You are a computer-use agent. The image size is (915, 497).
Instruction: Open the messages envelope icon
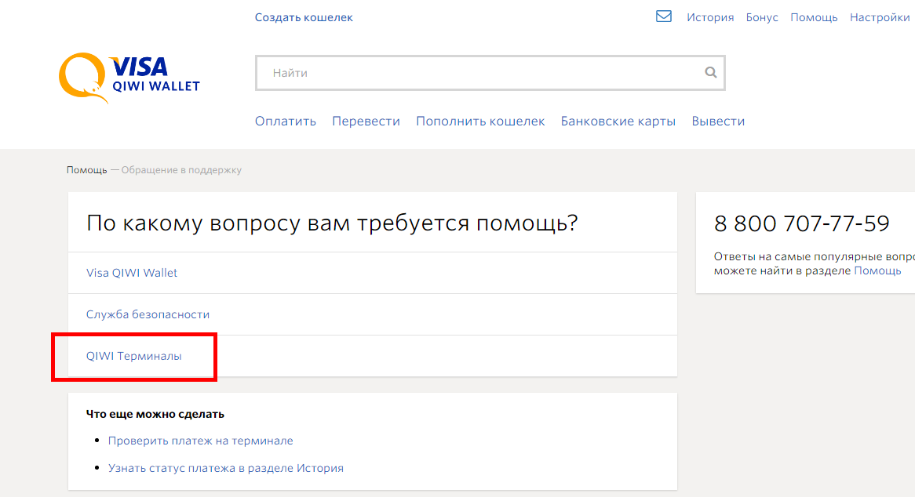663,16
